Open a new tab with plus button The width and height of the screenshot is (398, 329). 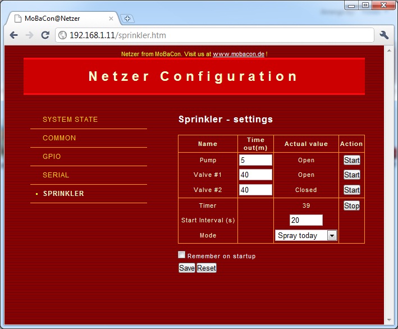pyautogui.click(x=127, y=19)
